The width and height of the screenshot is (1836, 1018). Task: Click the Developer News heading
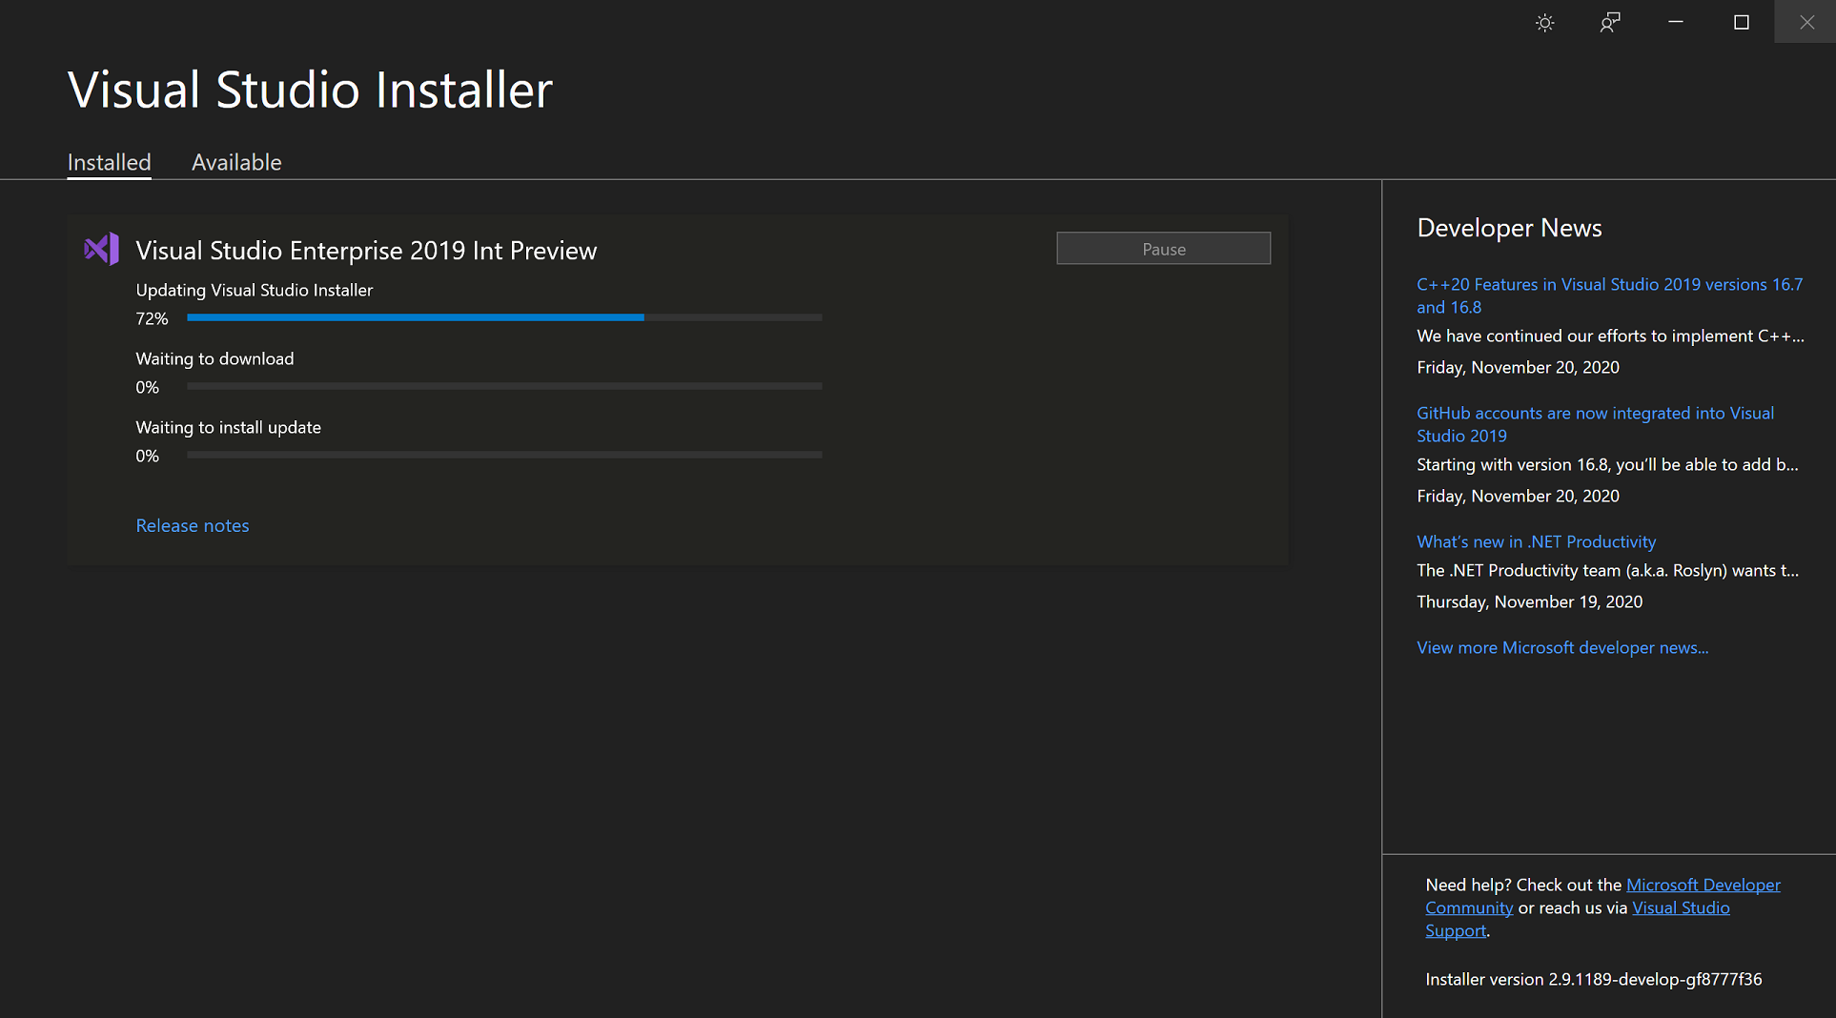coord(1509,228)
